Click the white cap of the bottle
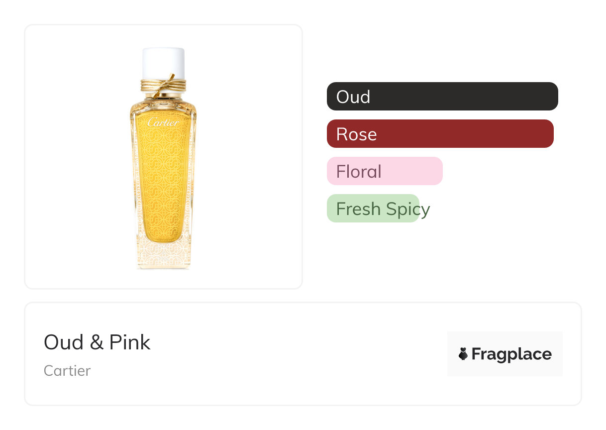The image size is (606, 430). pyautogui.click(x=164, y=63)
